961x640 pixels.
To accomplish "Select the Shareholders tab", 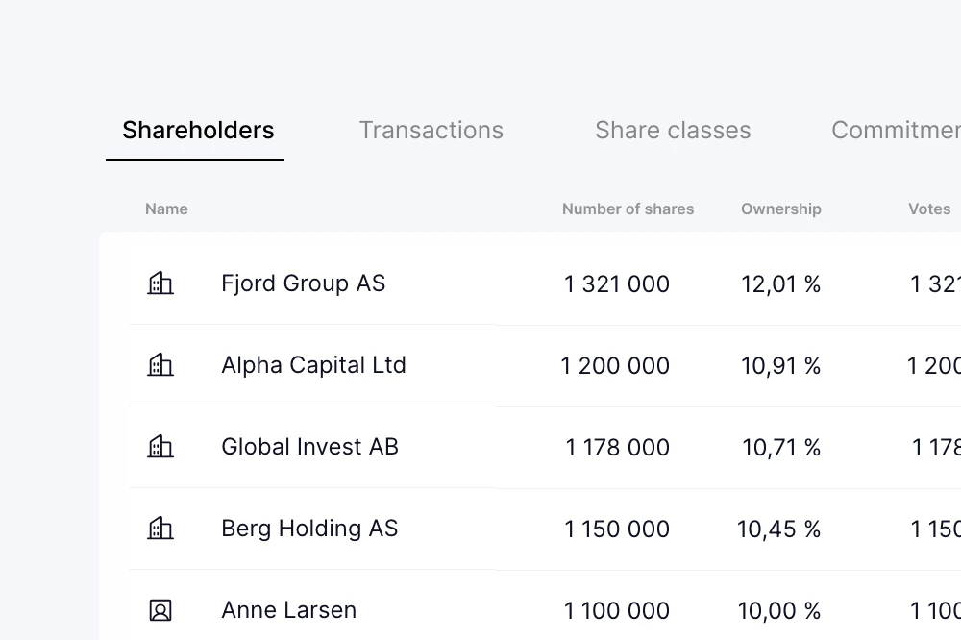I will (x=198, y=131).
